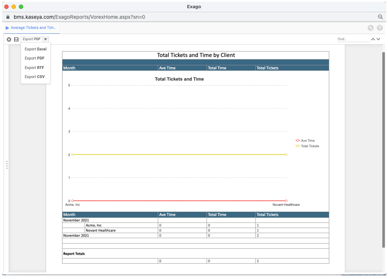Click the close report X icon
The width and height of the screenshot is (388, 279).
click(9, 39)
